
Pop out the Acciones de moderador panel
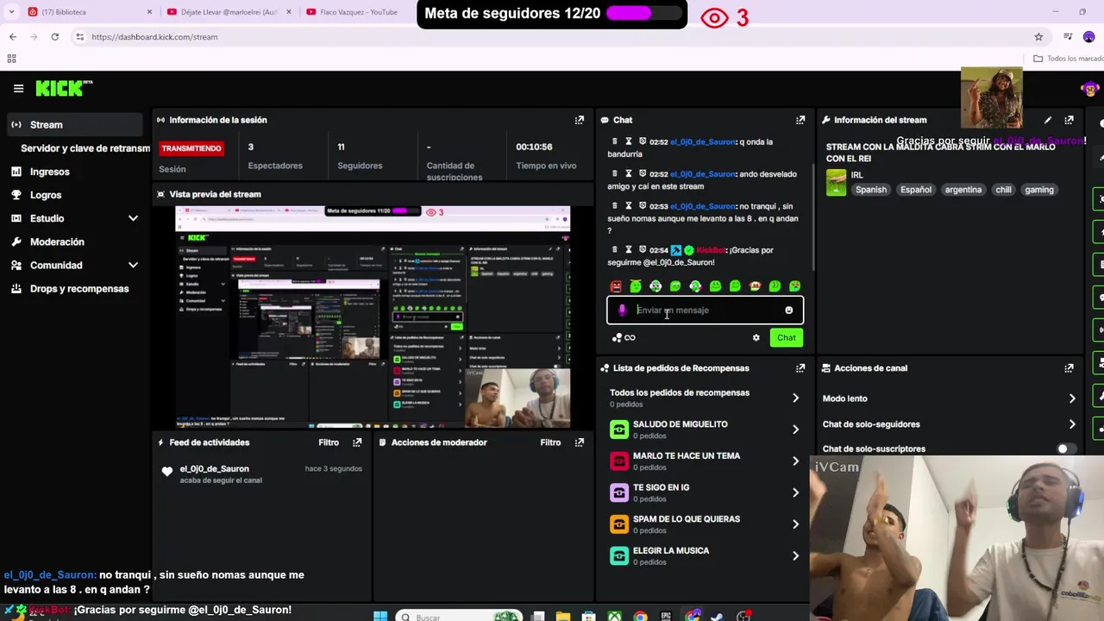580,442
